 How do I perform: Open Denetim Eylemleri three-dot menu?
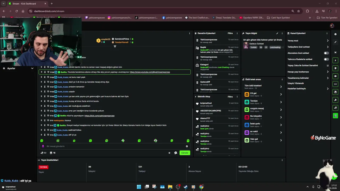[x=237, y=33]
